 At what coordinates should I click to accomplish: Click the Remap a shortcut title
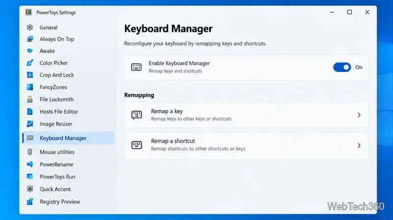click(173, 141)
